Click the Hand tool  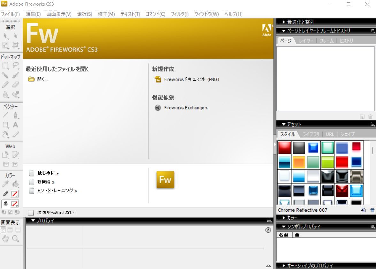pyautogui.click(x=5, y=239)
